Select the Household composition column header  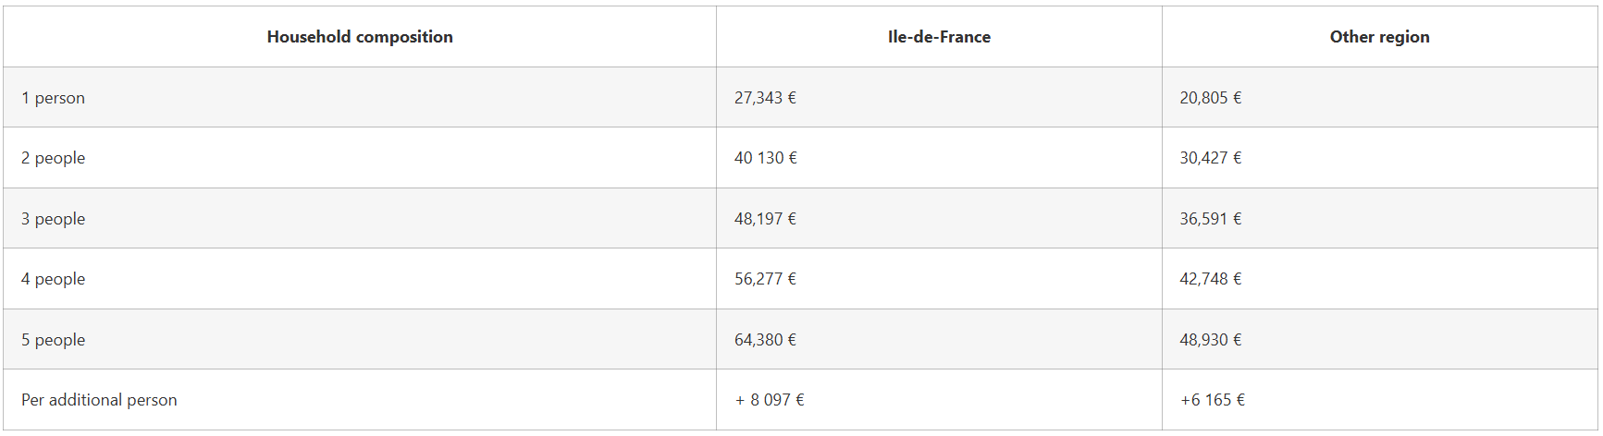click(360, 37)
